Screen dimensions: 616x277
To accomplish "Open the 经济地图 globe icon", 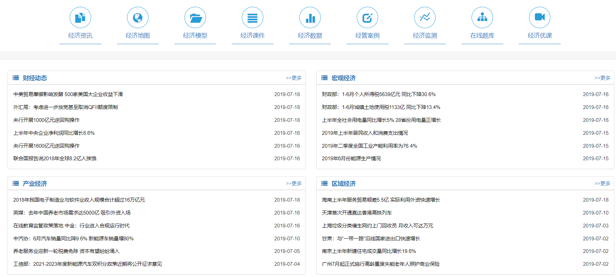I will 138,18.
